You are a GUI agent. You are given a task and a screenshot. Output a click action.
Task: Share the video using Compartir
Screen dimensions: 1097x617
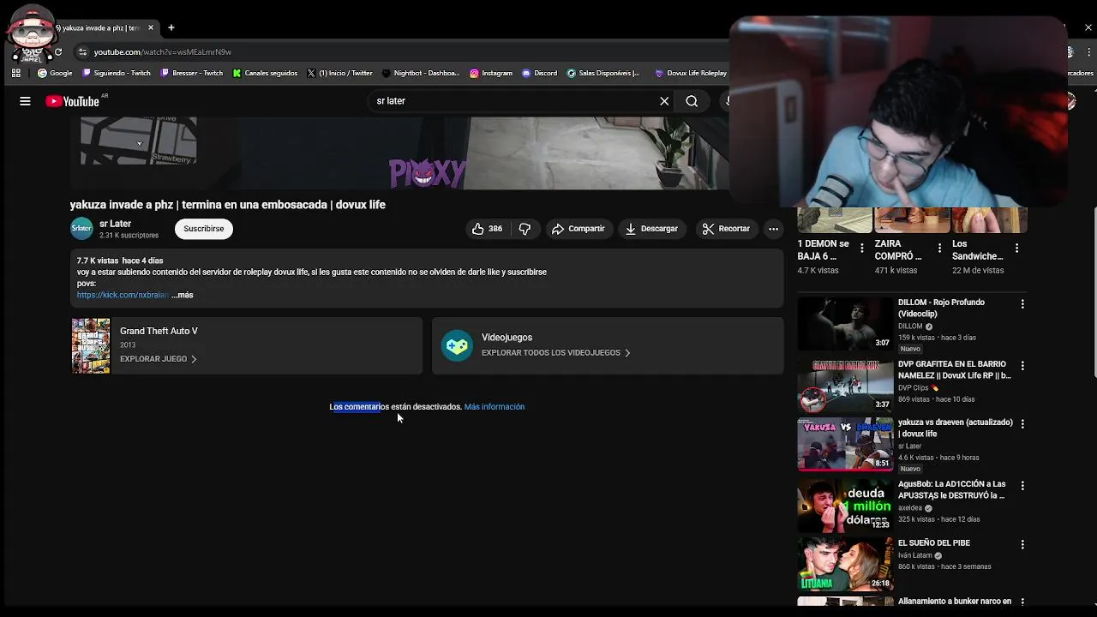click(578, 229)
